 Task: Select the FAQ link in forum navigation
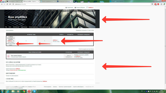(x=6, y=27)
